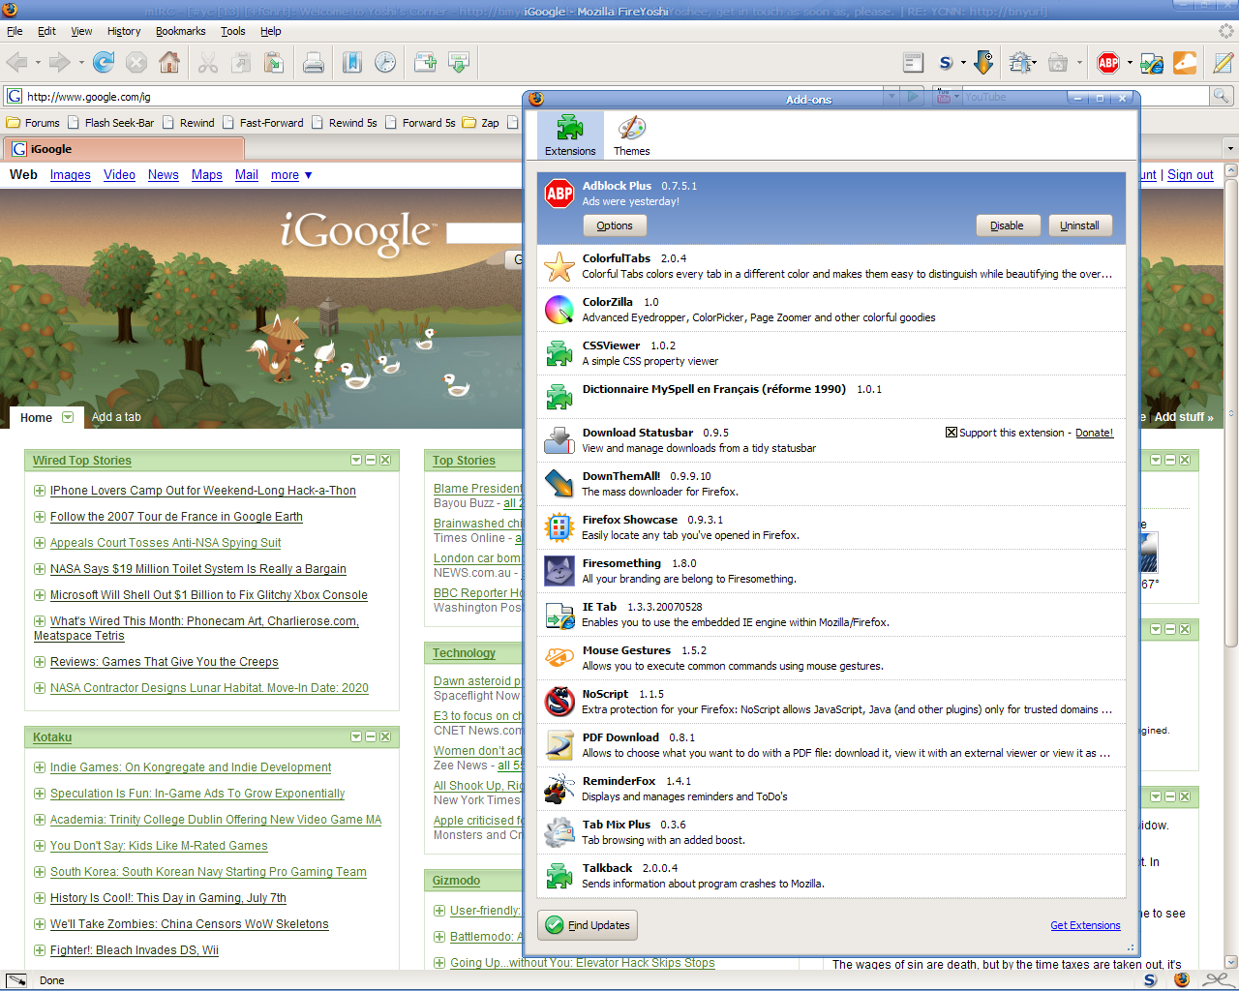The height and width of the screenshot is (991, 1239).
Task: Open the History clock toolbar icon
Action: (x=385, y=63)
